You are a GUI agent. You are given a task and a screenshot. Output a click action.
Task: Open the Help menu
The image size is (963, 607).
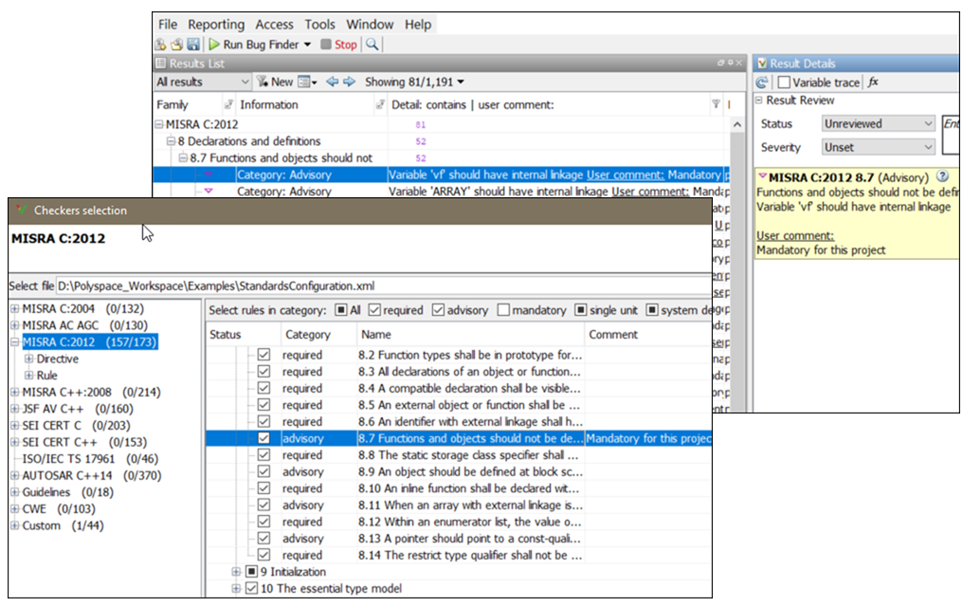tap(418, 25)
